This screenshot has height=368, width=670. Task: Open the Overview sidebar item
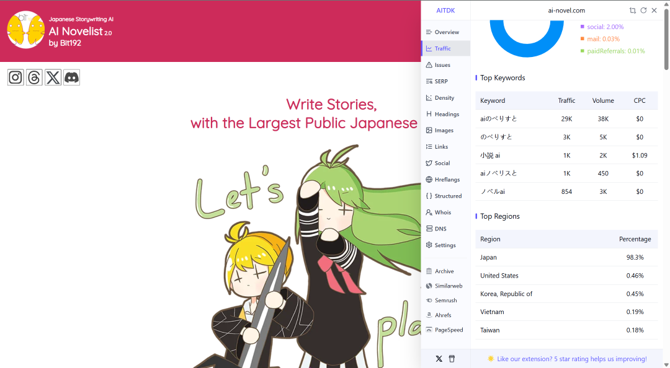click(445, 32)
